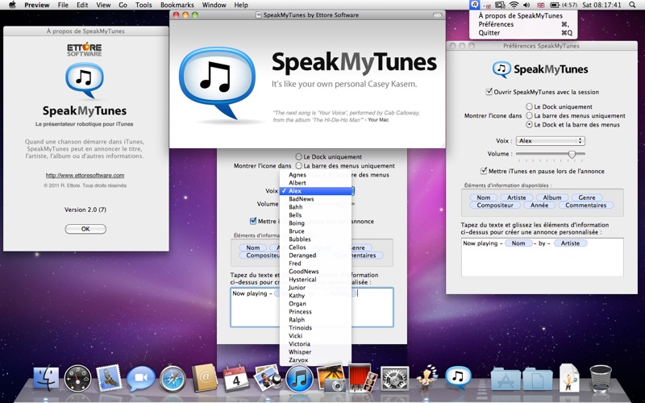Open Spotlight search magnifier

[x=632, y=5]
